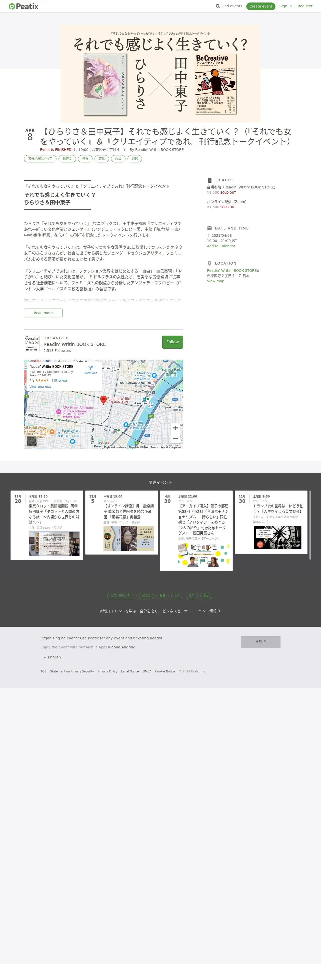Open View larger map link

pos(40,387)
